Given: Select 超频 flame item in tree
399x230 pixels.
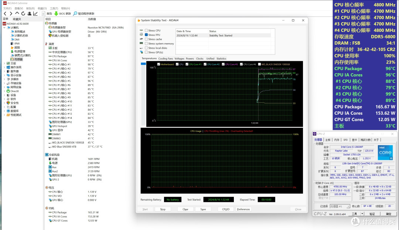Looking at the screenshot, I should tap(15, 47).
